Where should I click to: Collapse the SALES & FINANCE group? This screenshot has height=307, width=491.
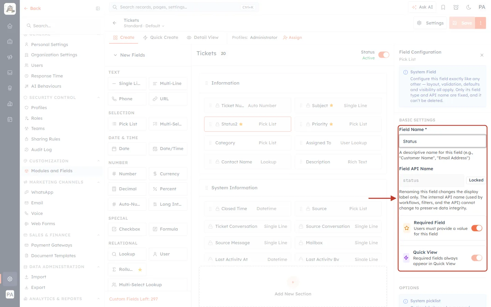[x=99, y=235]
